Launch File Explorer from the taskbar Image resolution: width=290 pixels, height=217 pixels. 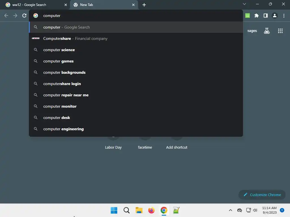coord(139,210)
